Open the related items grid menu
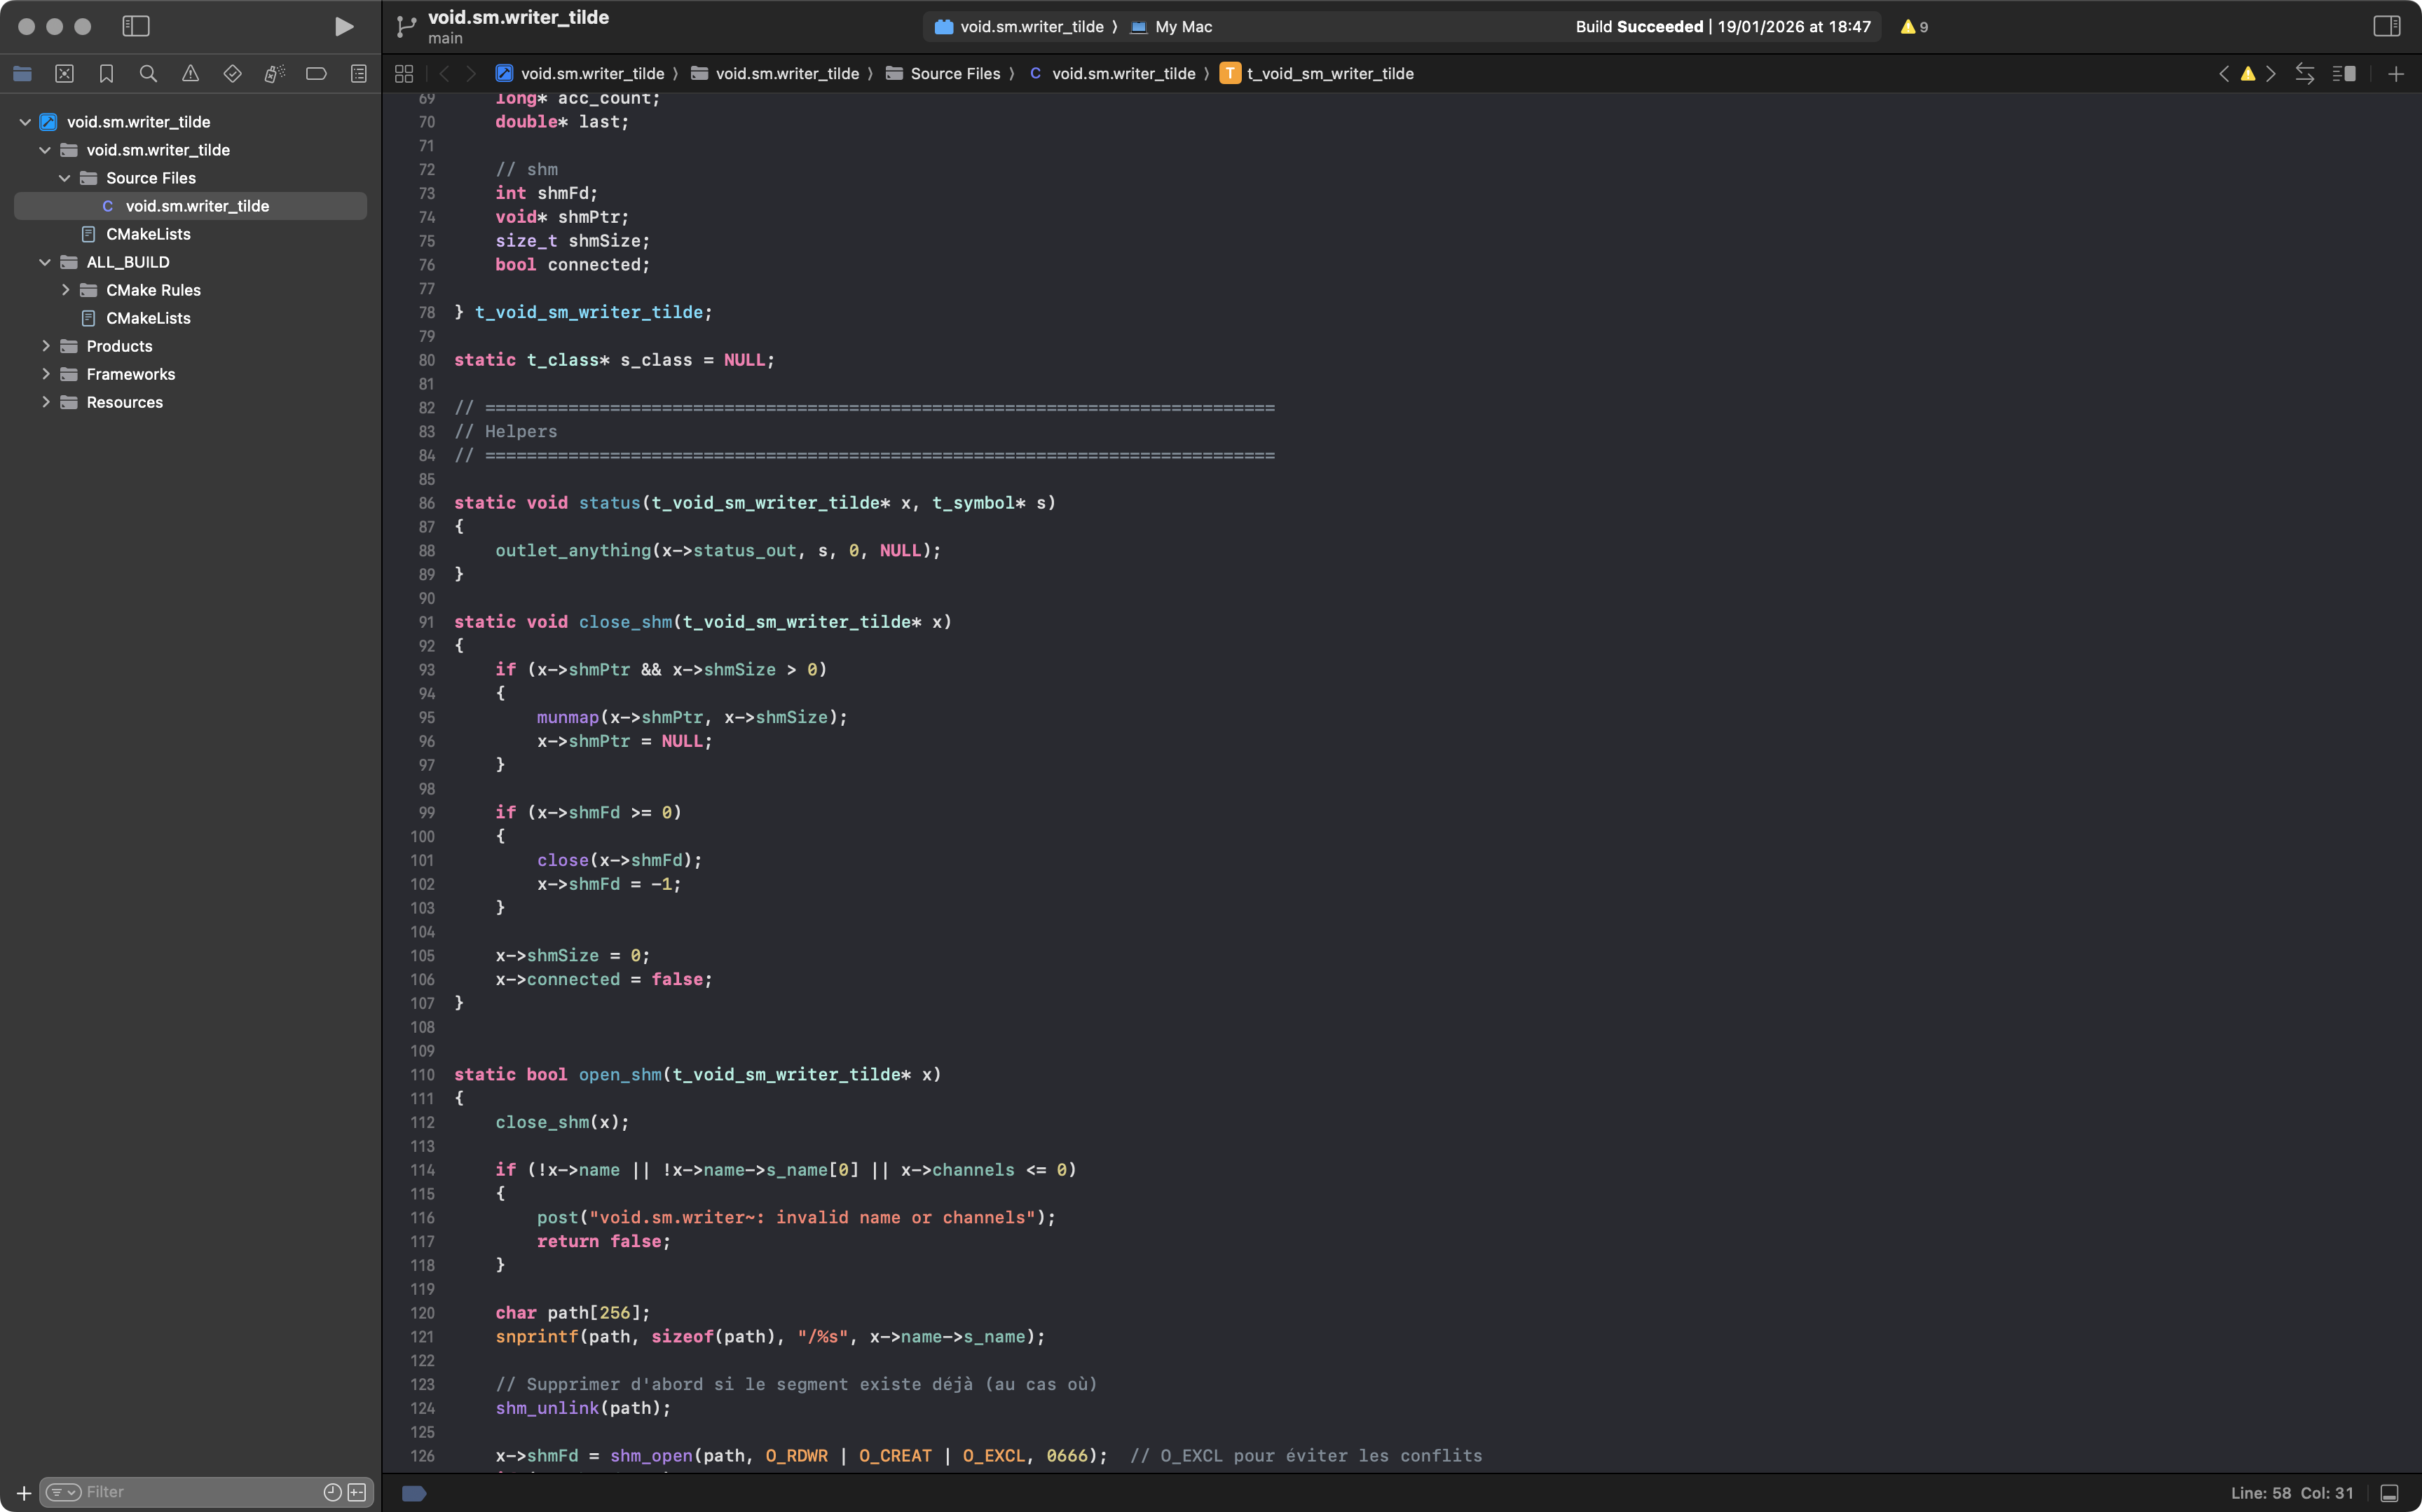2422x1512 pixels. click(x=404, y=74)
